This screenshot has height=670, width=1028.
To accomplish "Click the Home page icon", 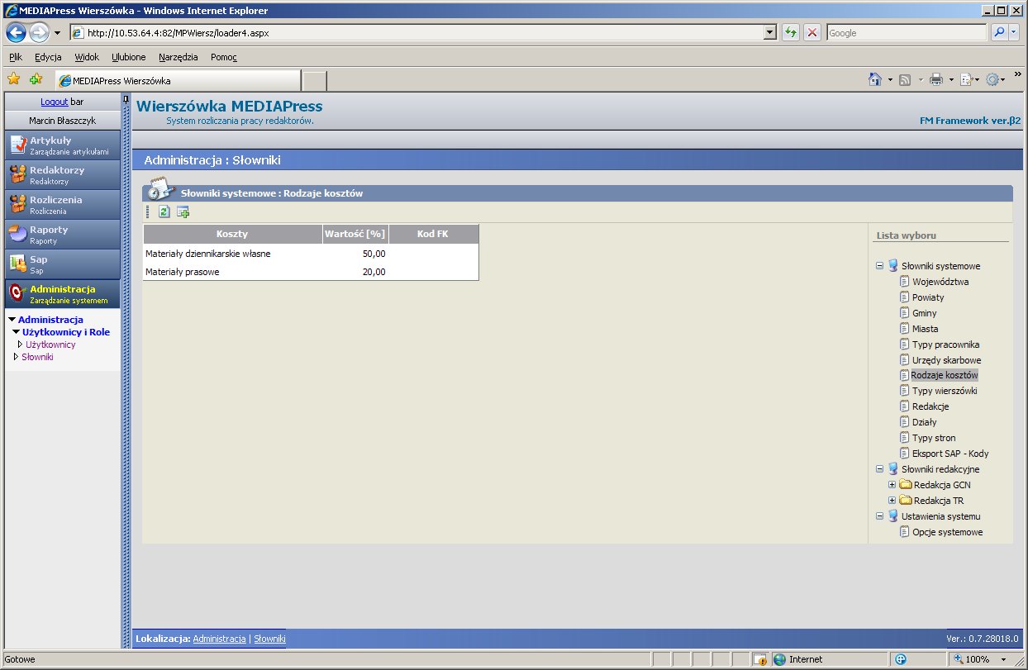I will (875, 79).
